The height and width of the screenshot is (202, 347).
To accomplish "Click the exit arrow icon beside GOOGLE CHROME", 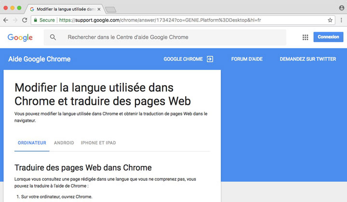I will pyautogui.click(x=210, y=59).
